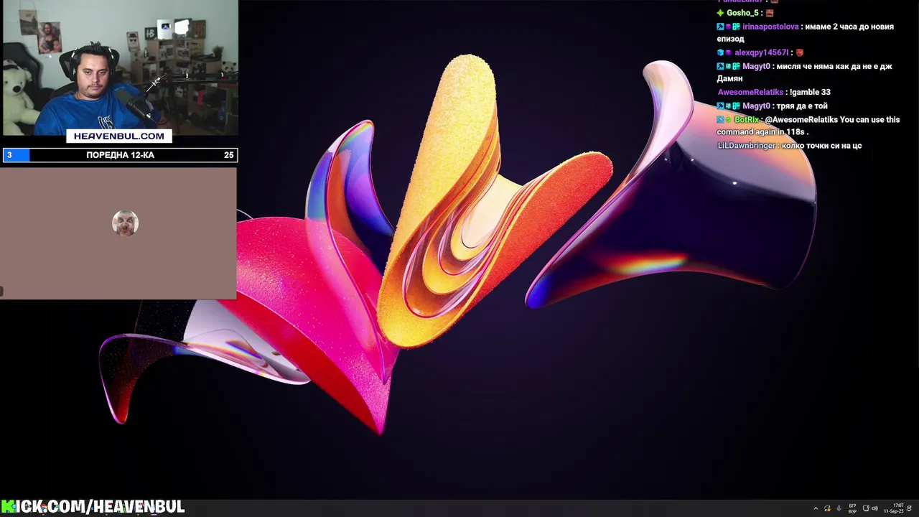Click the streamer webcam feed
Image resolution: width=919 pixels, height=517 pixels.
tap(120, 67)
